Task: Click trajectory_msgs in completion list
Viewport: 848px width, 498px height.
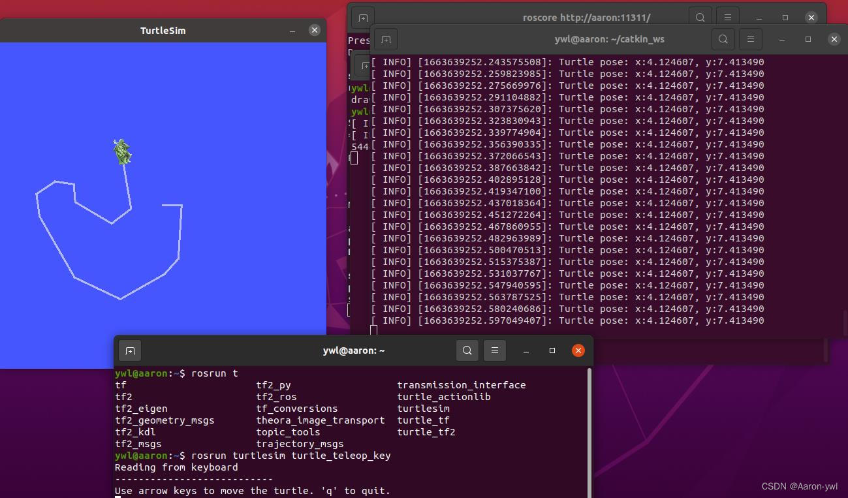Action: click(300, 444)
